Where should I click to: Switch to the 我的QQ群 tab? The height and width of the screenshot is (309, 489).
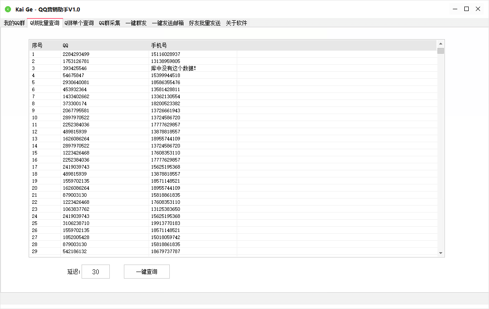(14, 23)
